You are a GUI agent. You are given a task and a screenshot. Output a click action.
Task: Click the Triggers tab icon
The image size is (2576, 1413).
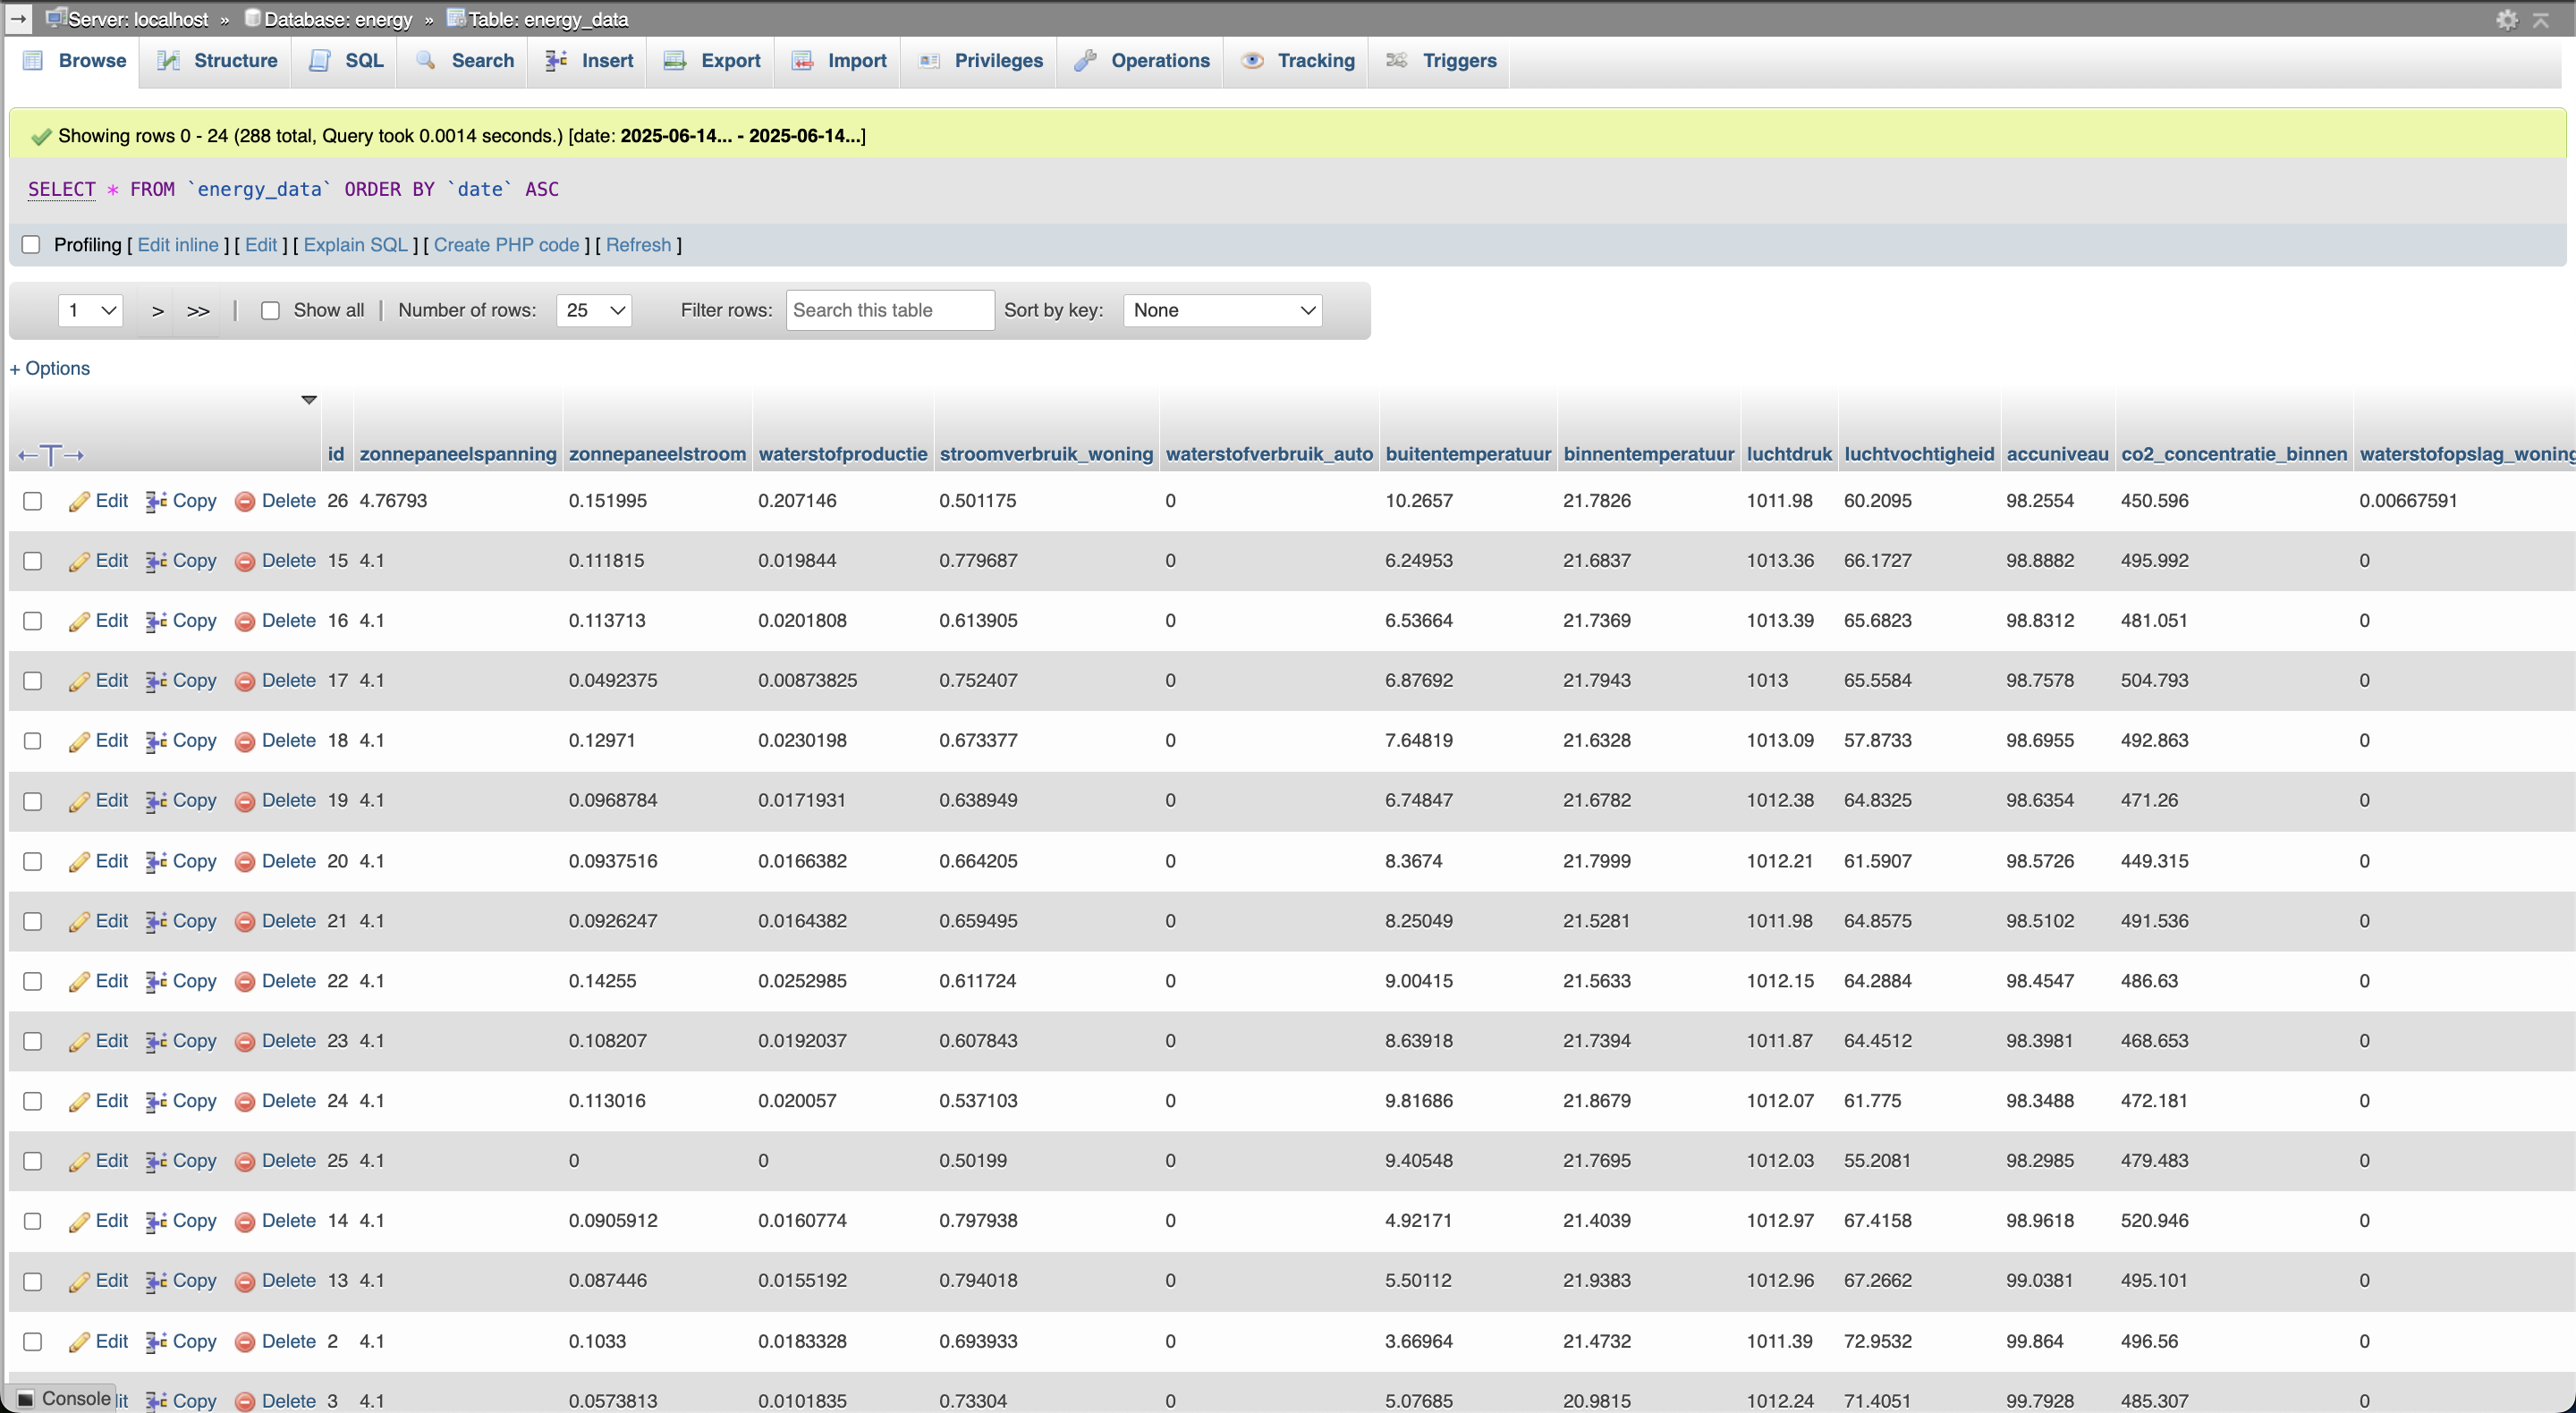pos(1397,61)
